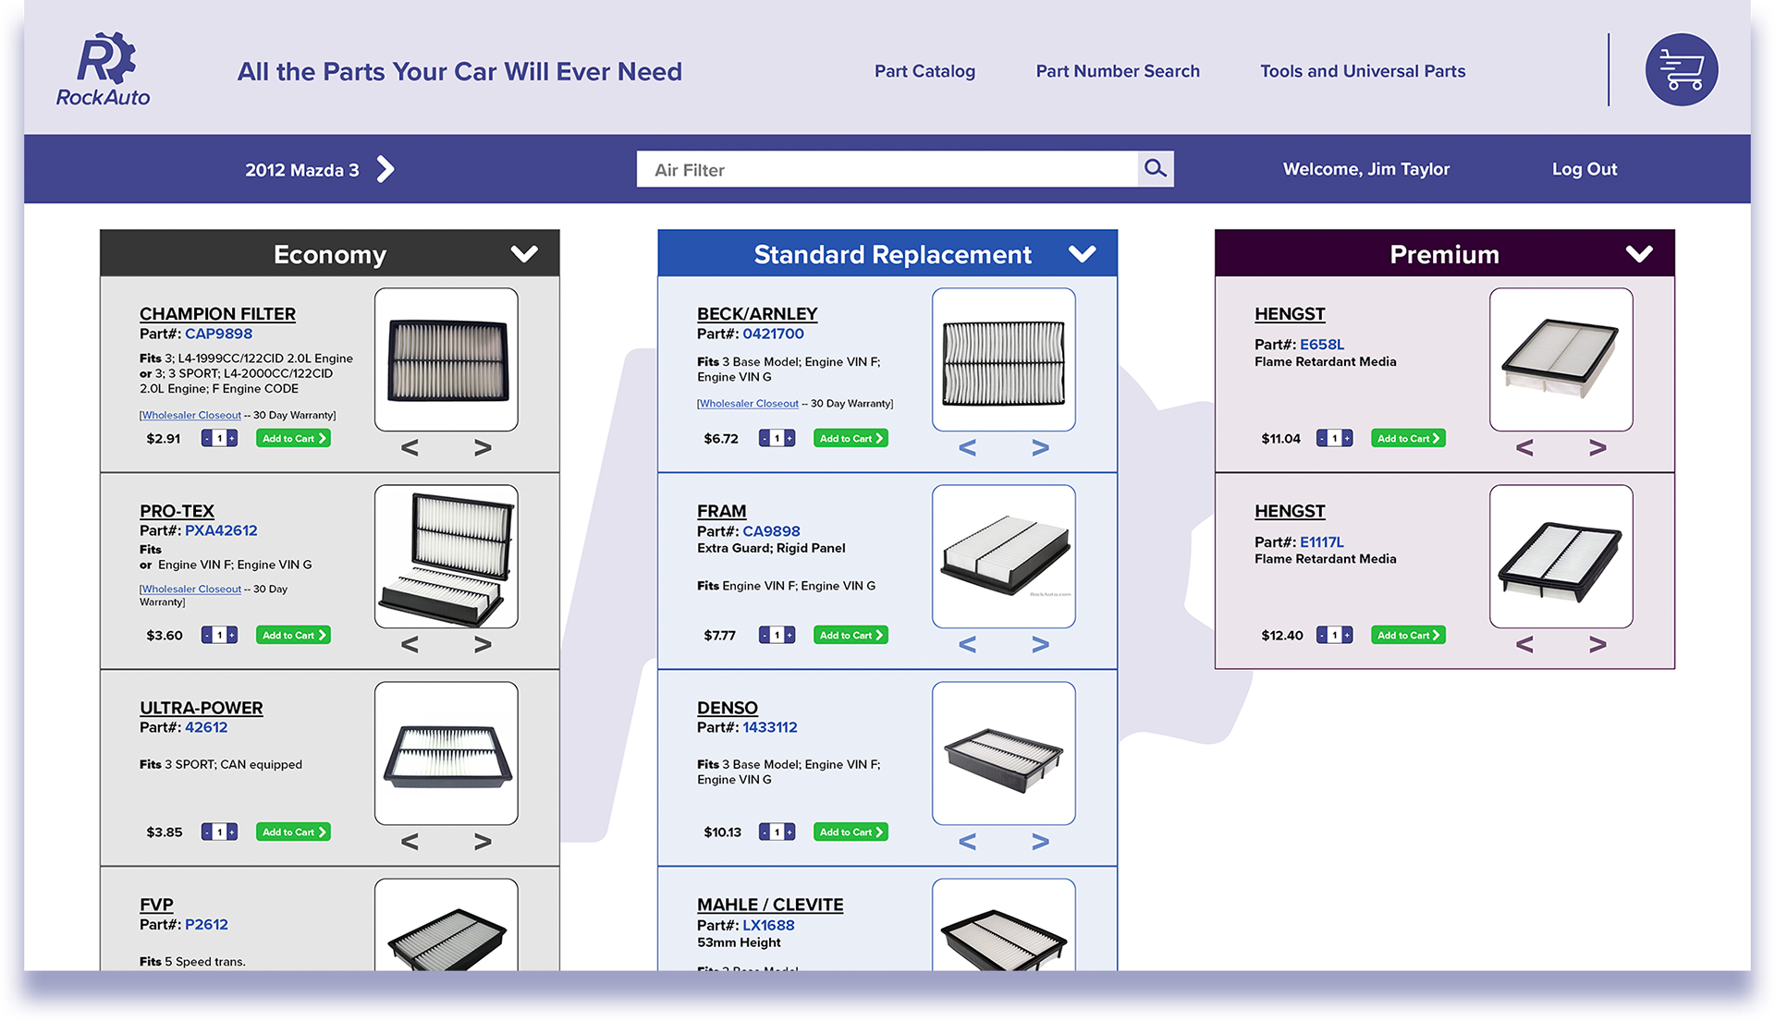The height and width of the screenshot is (1021, 1775).
Task: Add ULTRA-POWER 42612 to cart
Action: coord(293,832)
